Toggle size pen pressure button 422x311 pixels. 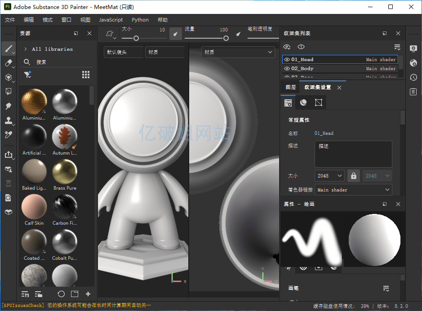pos(175,34)
